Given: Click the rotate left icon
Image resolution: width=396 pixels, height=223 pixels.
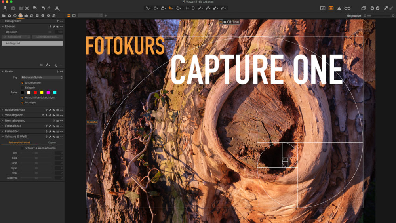Looking at the screenshot, I should click(x=372, y=8).
